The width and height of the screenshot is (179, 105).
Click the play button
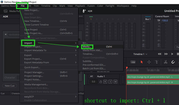click(x=172, y=54)
